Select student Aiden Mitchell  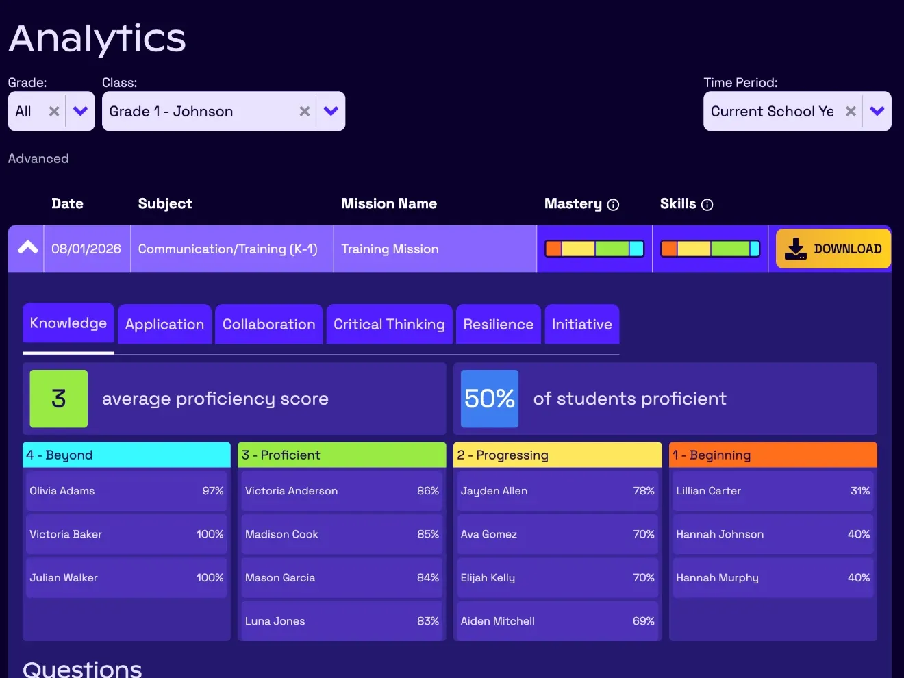(557, 621)
